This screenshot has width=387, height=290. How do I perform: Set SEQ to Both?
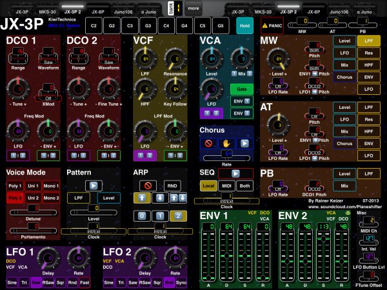pyautogui.click(x=244, y=186)
